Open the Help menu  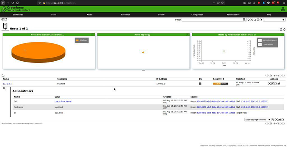click(269, 15)
